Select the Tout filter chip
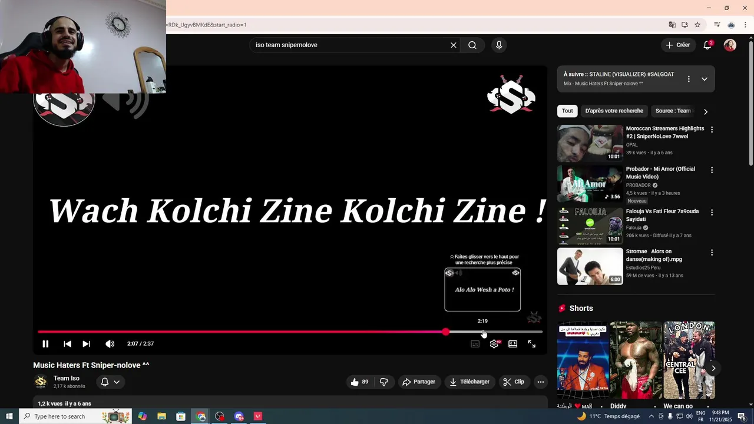The height and width of the screenshot is (424, 754). pyautogui.click(x=567, y=111)
